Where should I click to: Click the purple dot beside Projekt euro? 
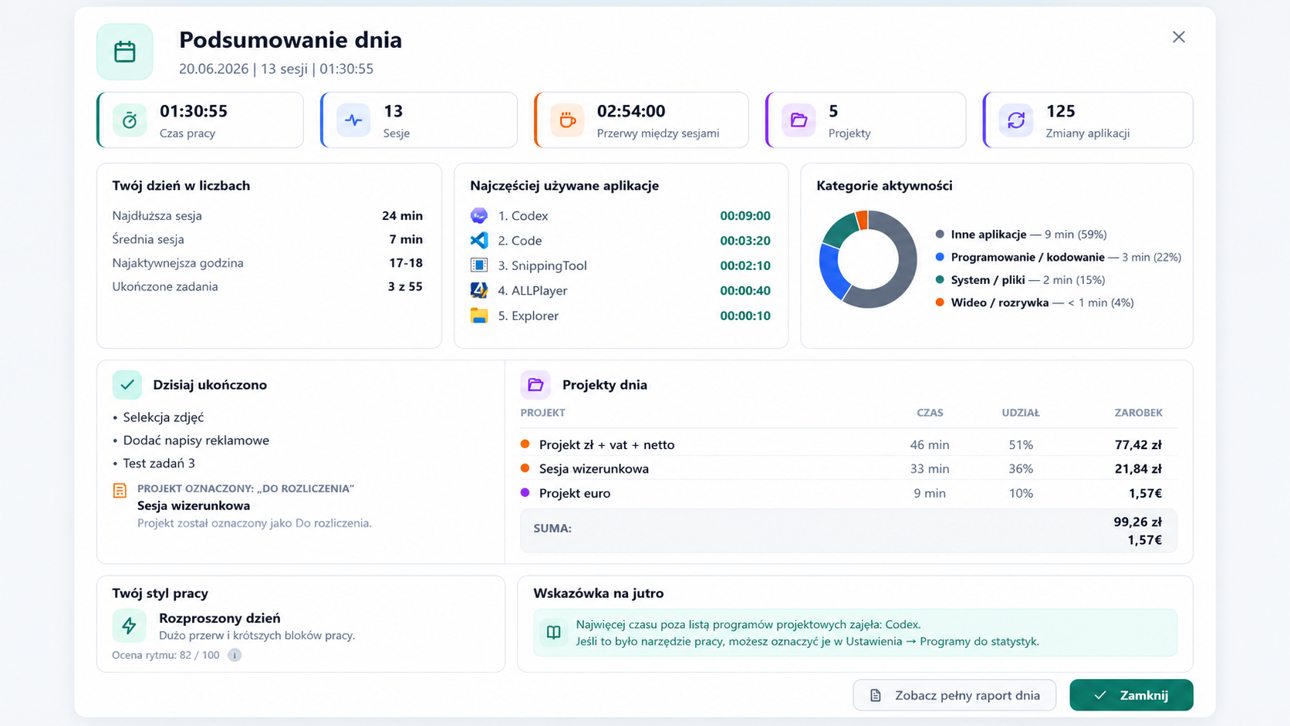[x=525, y=492]
